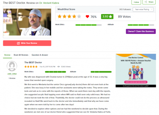The width and height of the screenshot is (159, 115).
Task: Click the eye icon beside 13343 Views
Action: [58, 67]
